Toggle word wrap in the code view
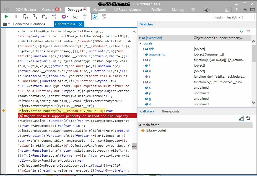The height and width of the screenshot is (176, 257). click(85, 17)
